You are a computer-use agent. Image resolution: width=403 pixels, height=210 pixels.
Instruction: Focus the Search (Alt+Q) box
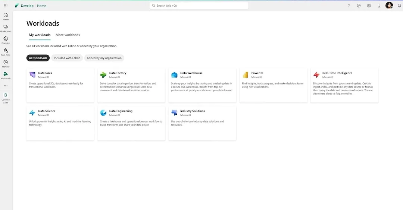coord(199,5)
